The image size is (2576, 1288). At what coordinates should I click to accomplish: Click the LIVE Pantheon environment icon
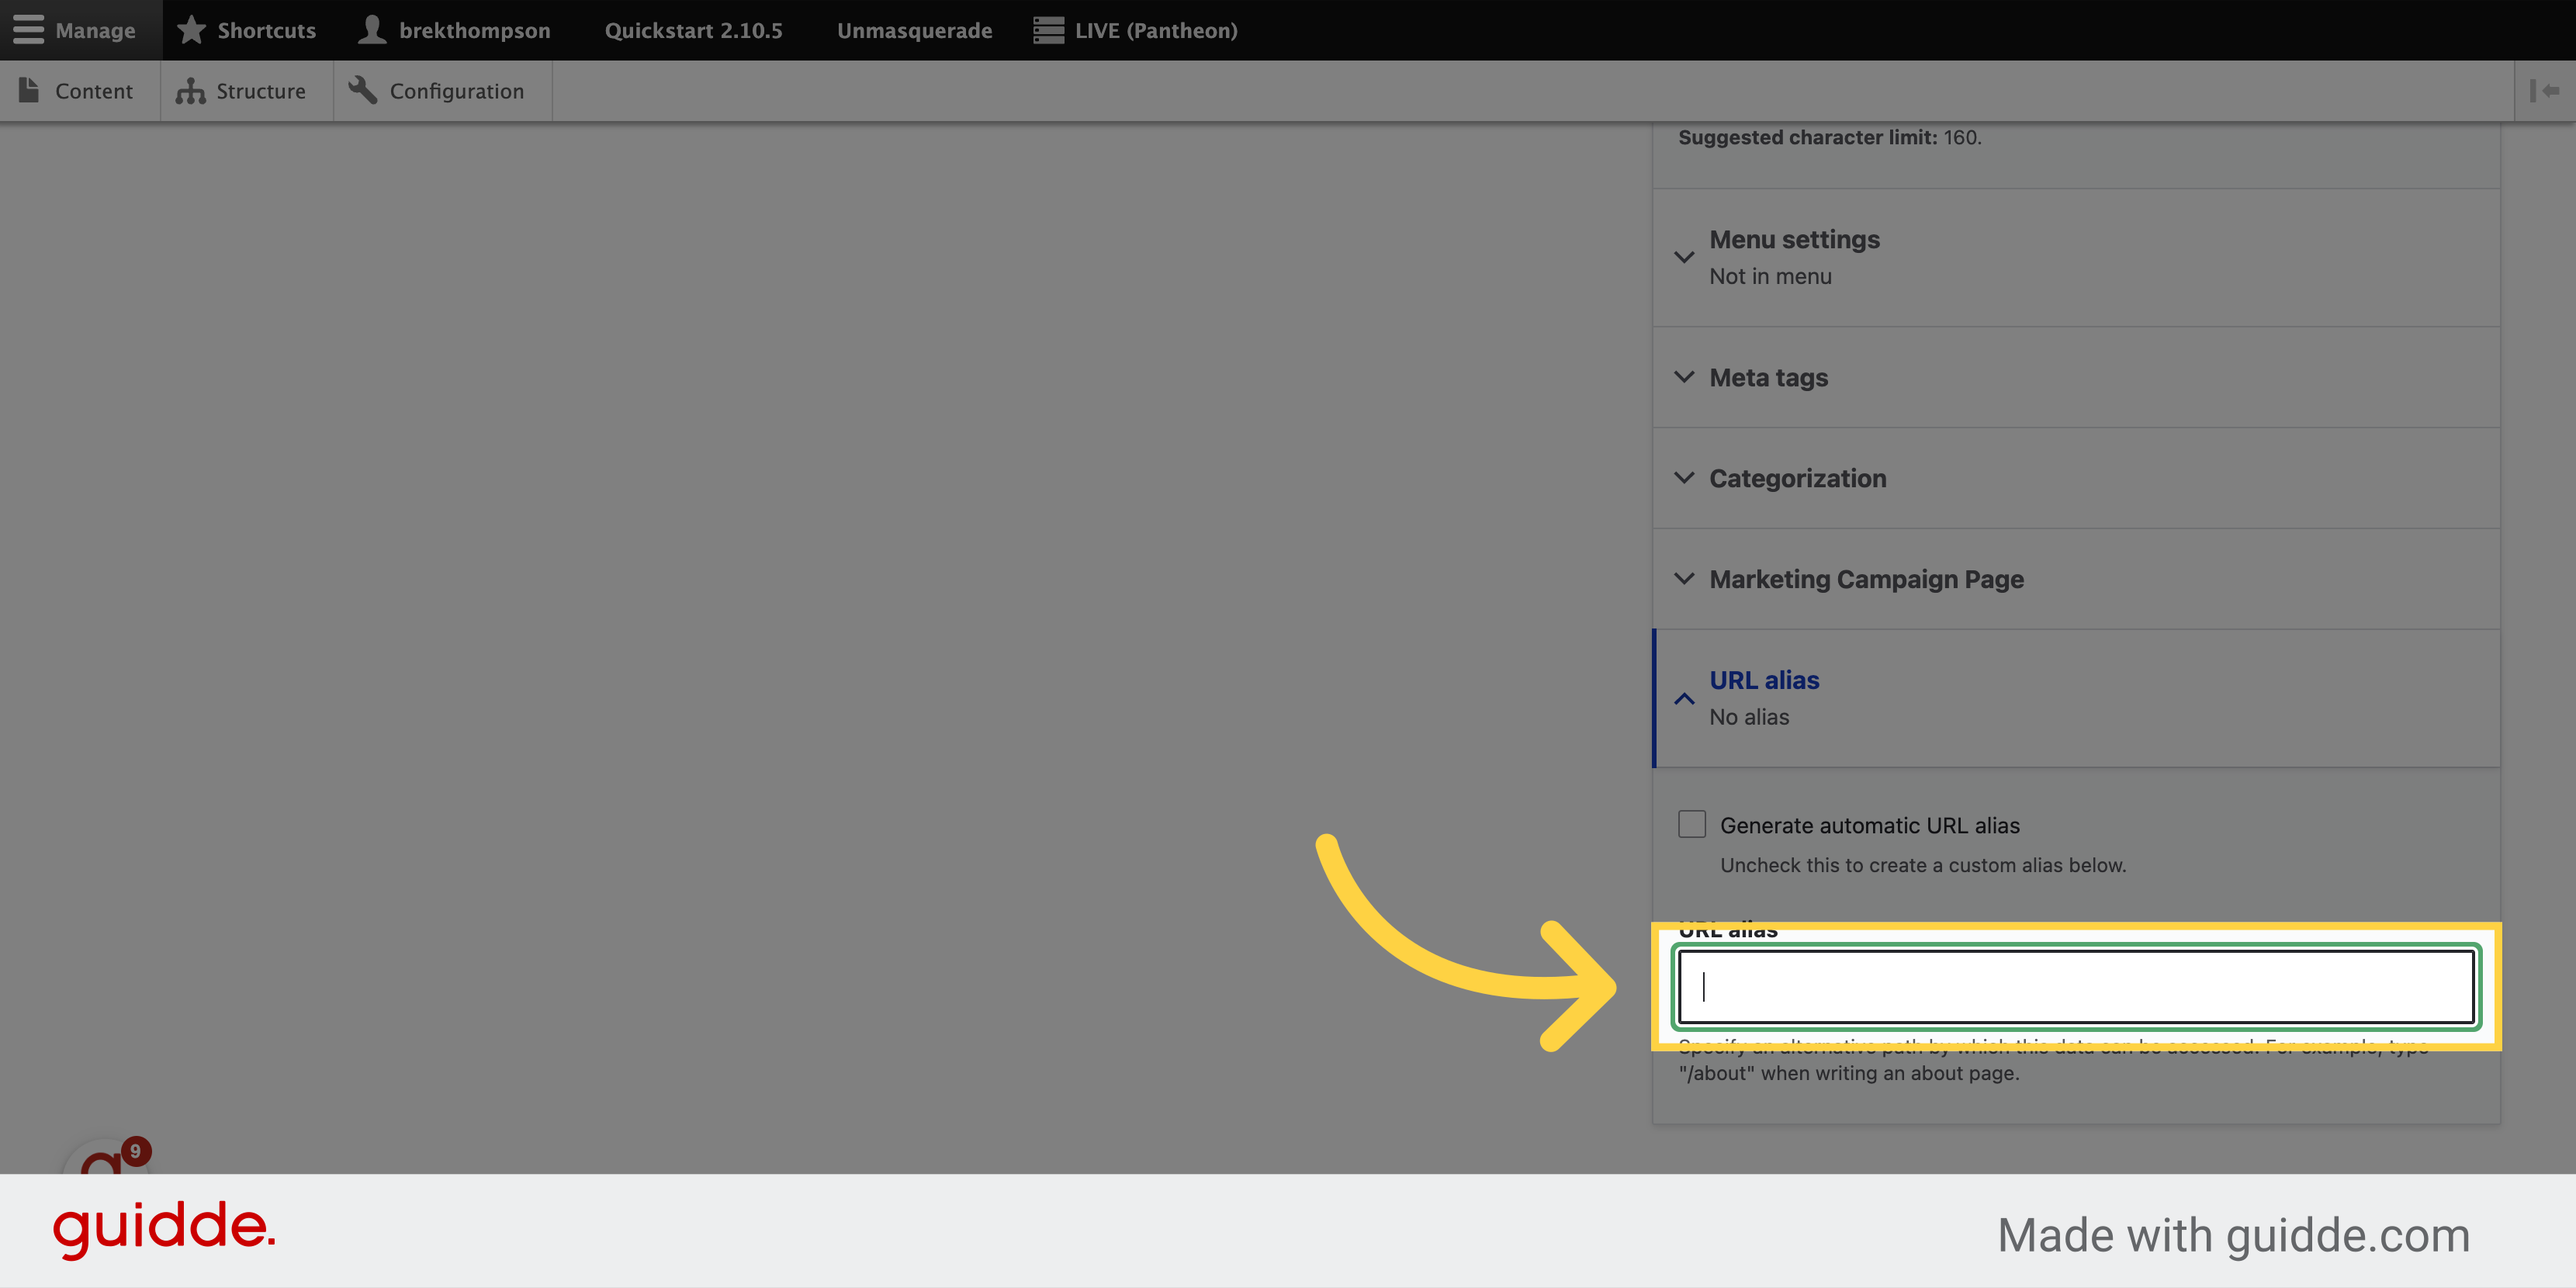point(1048,29)
